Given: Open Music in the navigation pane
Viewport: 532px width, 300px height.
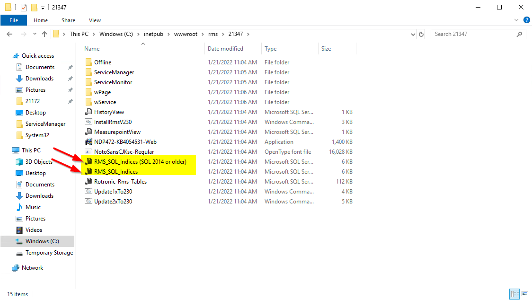Looking at the screenshot, I should pyautogui.click(x=33, y=207).
